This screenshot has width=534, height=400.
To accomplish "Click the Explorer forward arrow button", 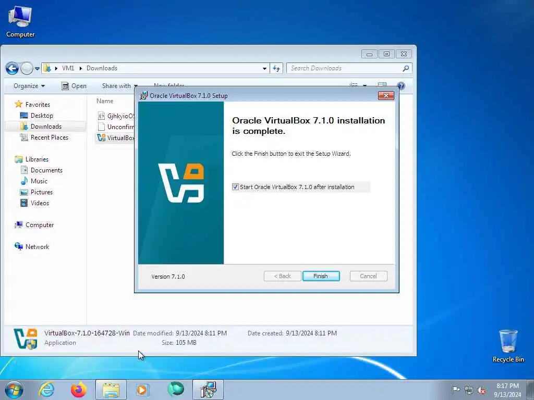I will [x=27, y=68].
